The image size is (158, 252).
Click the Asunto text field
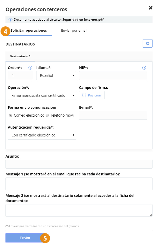coord(79,164)
